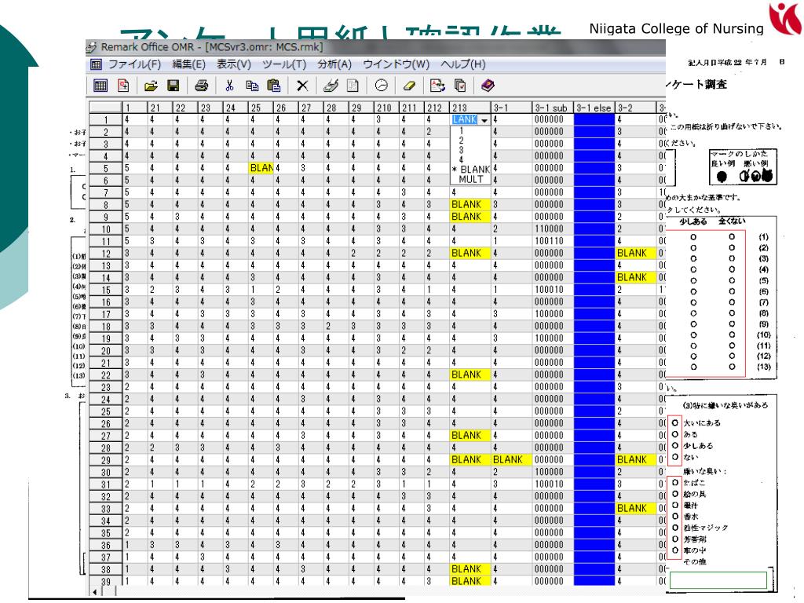The width and height of the screenshot is (804, 603).
Task: Choose * BLANK in the 213 dropdown list
Action: tap(471, 170)
